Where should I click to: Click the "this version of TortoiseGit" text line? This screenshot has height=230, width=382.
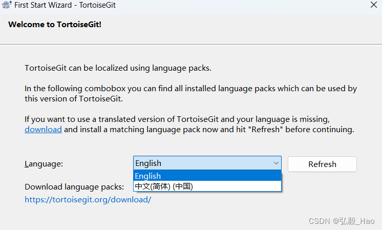pyautogui.click(x=74, y=98)
